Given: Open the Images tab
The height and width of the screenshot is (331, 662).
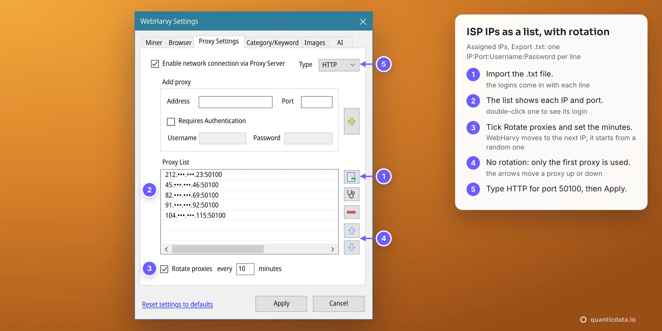Looking at the screenshot, I should tap(315, 43).
